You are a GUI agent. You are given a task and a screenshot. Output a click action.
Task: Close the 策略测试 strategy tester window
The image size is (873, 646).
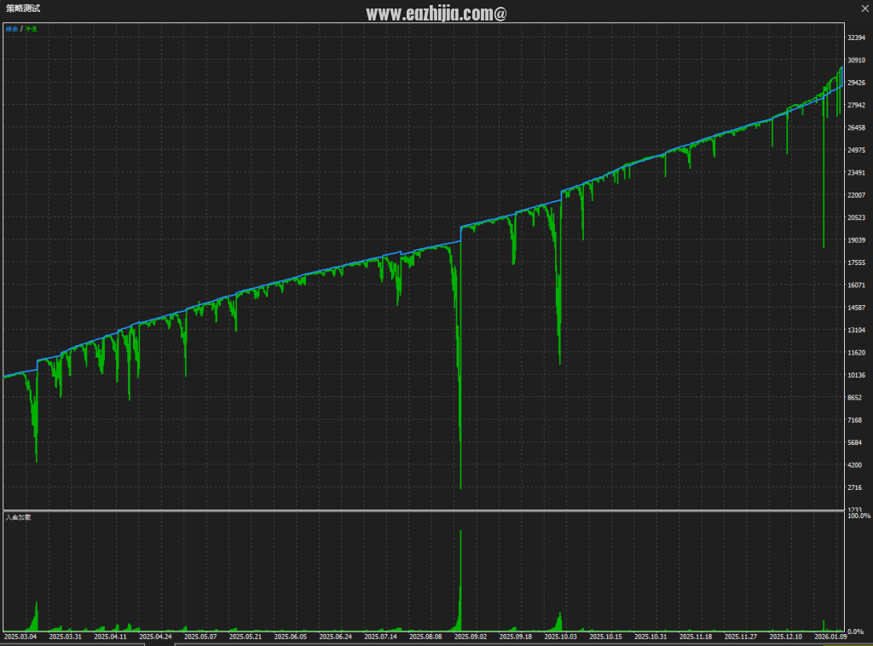click(x=864, y=9)
